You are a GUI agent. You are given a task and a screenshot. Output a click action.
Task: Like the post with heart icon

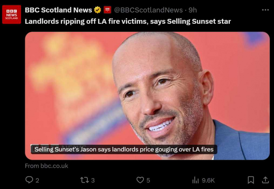140,180
